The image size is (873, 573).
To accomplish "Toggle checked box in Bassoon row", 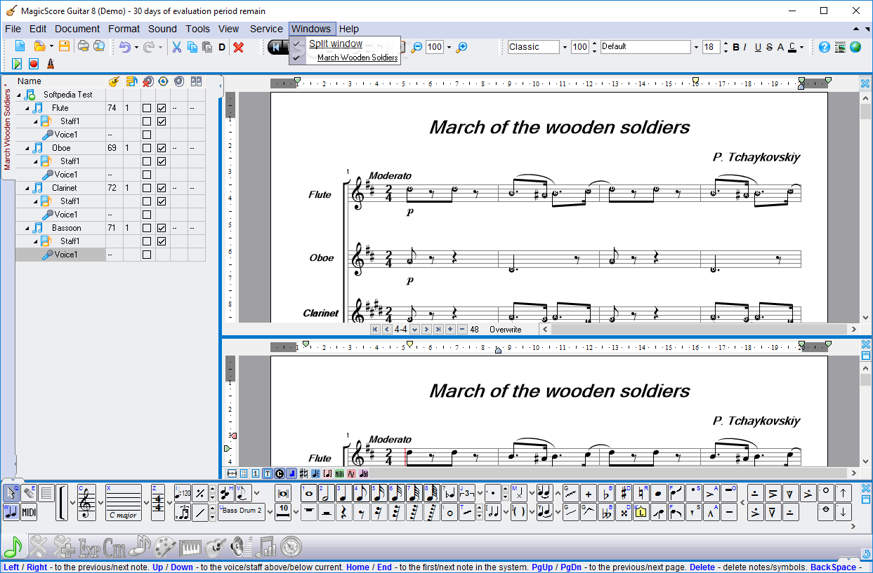I will click(162, 229).
